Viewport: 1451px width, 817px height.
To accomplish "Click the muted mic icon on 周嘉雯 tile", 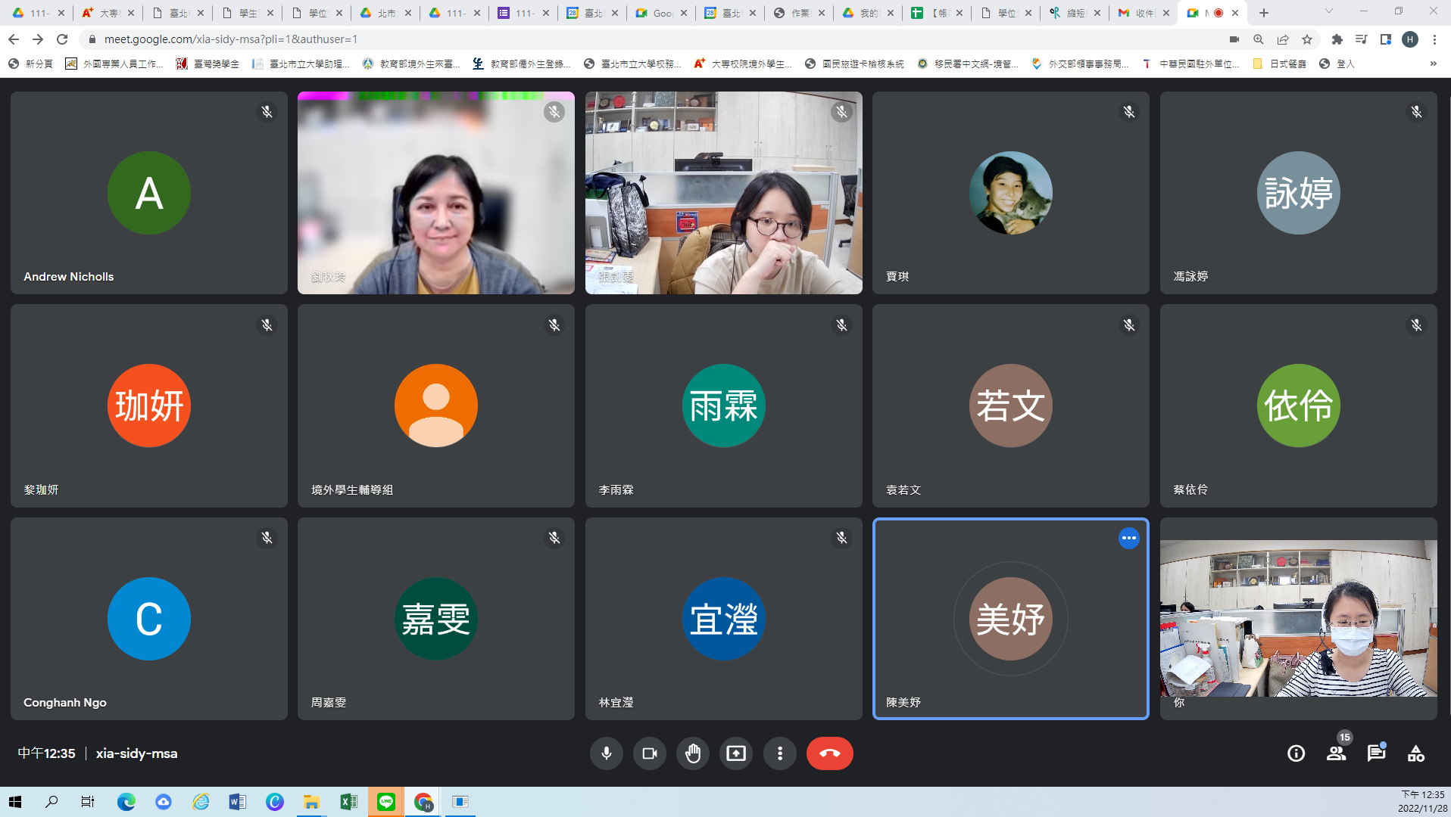I will tap(554, 538).
